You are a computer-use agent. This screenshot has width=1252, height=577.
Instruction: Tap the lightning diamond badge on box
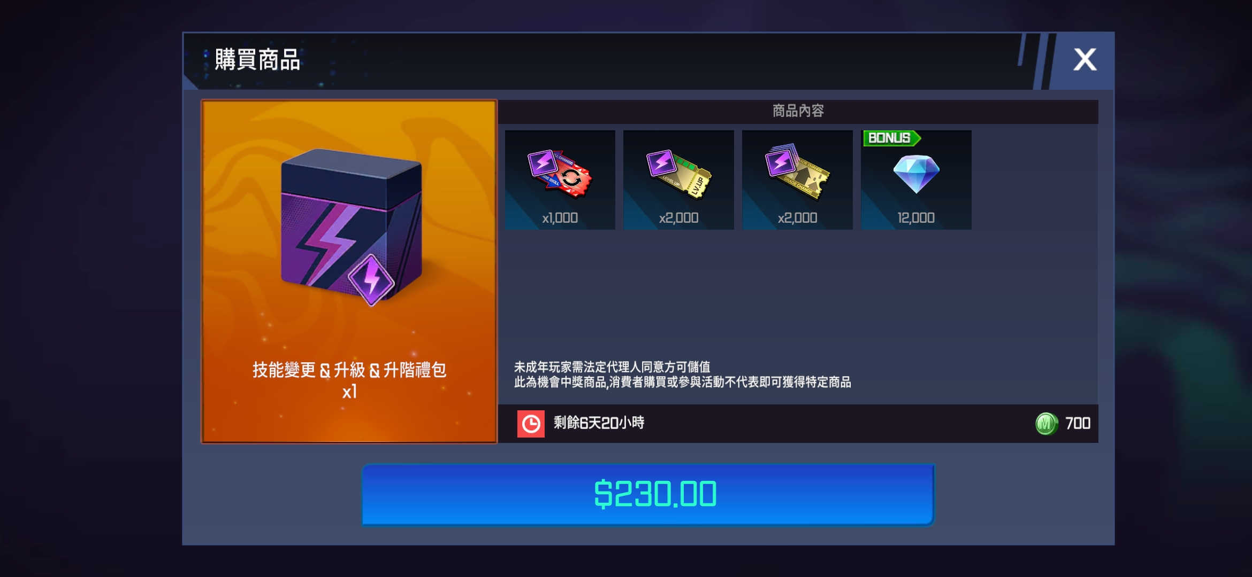(371, 280)
